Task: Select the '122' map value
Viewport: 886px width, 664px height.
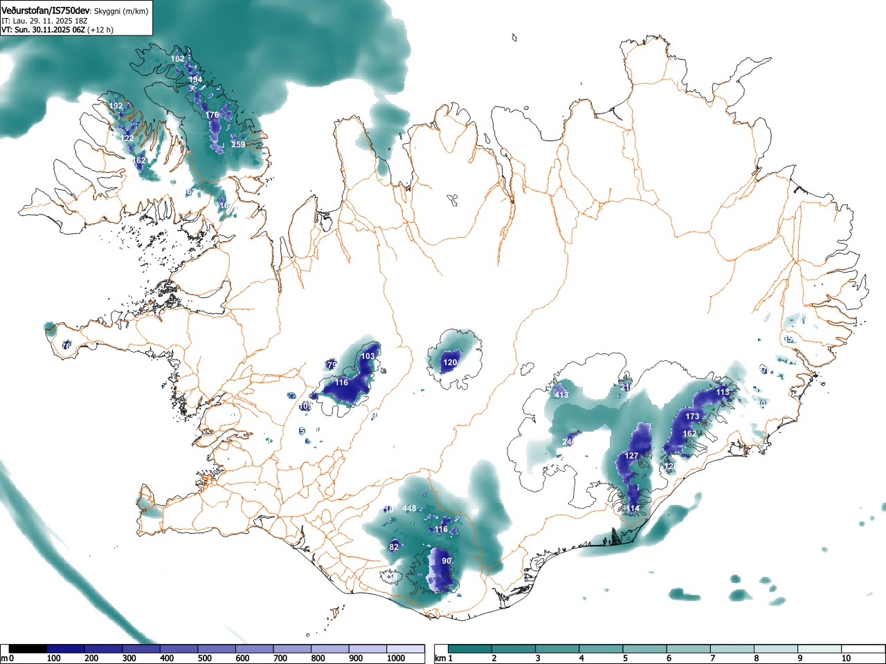Action: [x=127, y=138]
